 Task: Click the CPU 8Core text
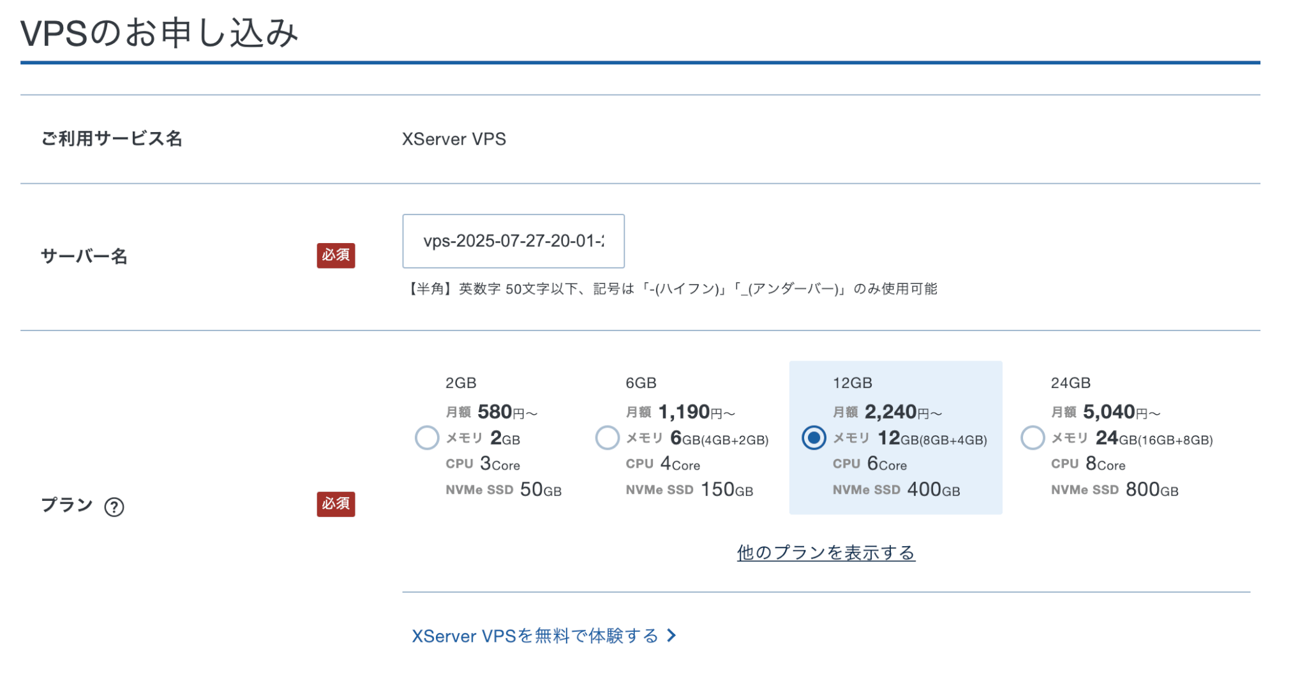point(1088,464)
